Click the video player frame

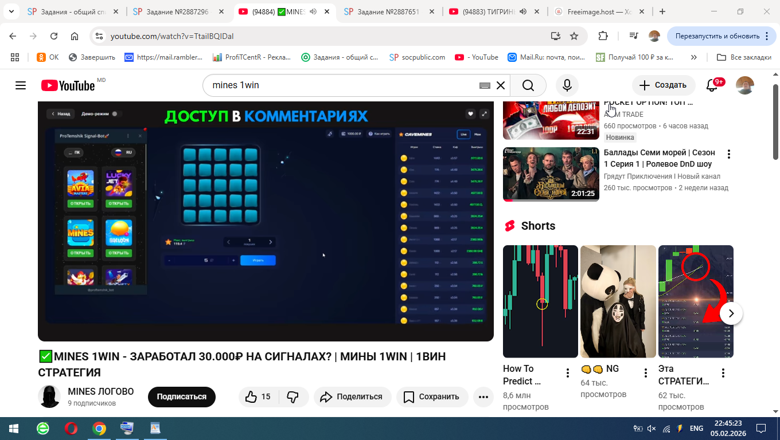coord(266,221)
